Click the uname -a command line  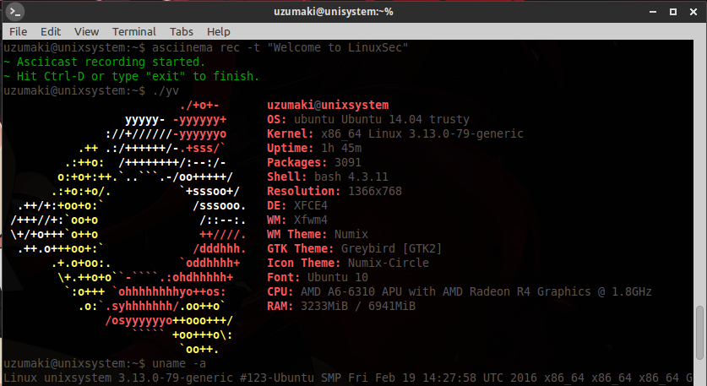click(x=105, y=363)
